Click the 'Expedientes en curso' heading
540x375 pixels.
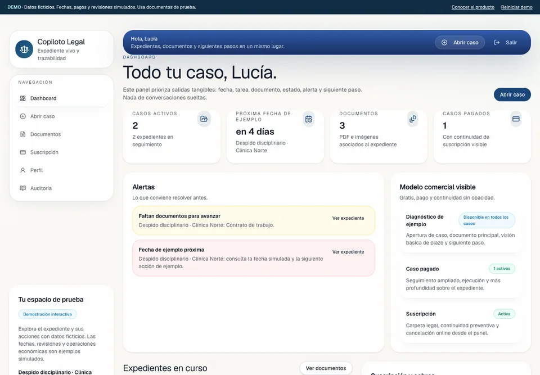[165, 368]
